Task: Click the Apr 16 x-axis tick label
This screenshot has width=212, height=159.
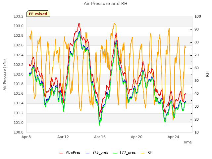Action: pos(100,137)
